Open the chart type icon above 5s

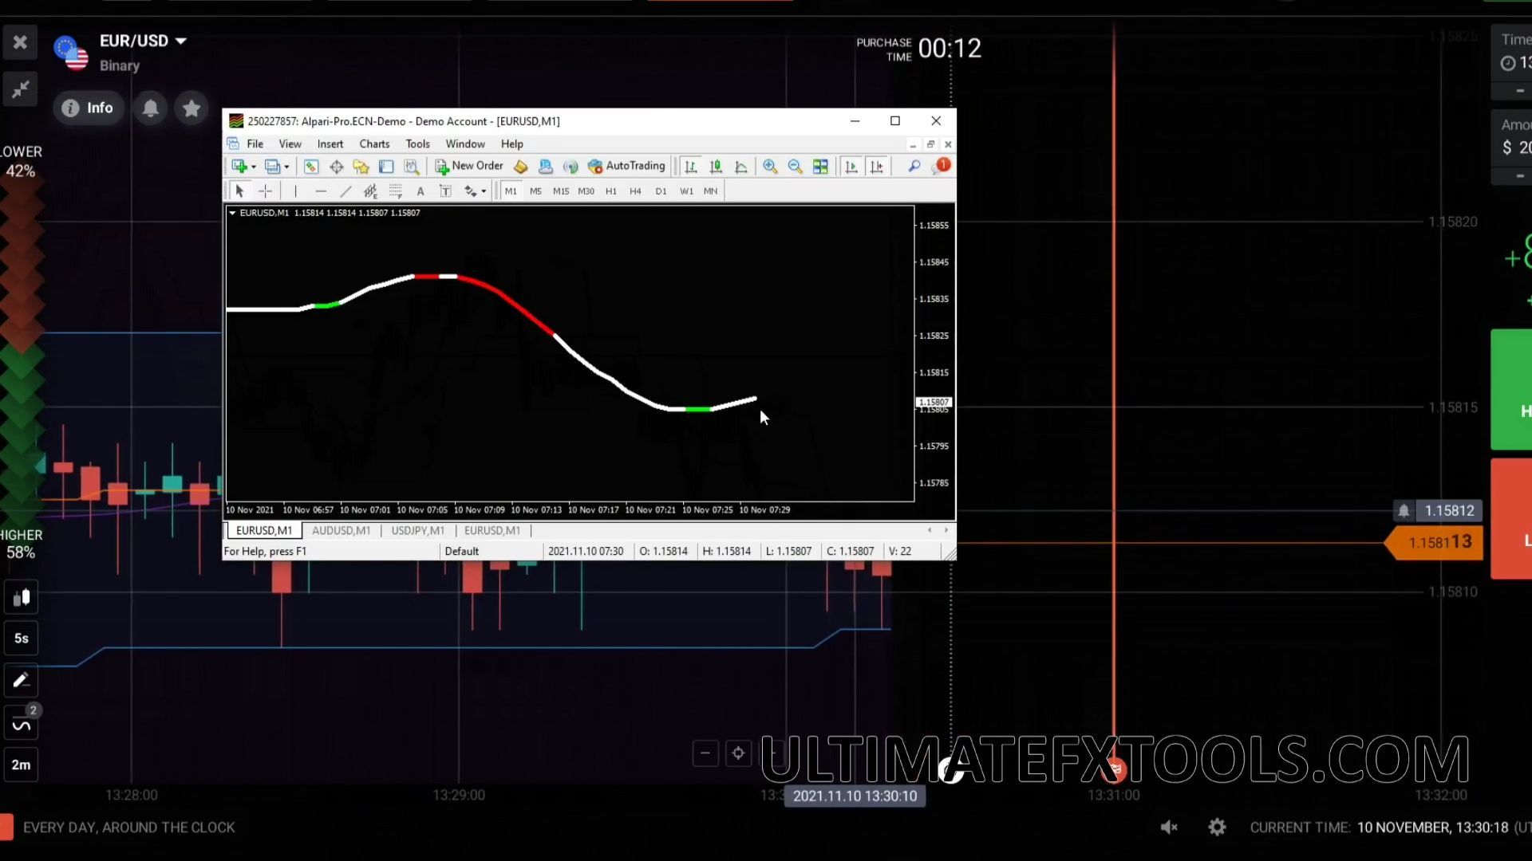[21, 597]
